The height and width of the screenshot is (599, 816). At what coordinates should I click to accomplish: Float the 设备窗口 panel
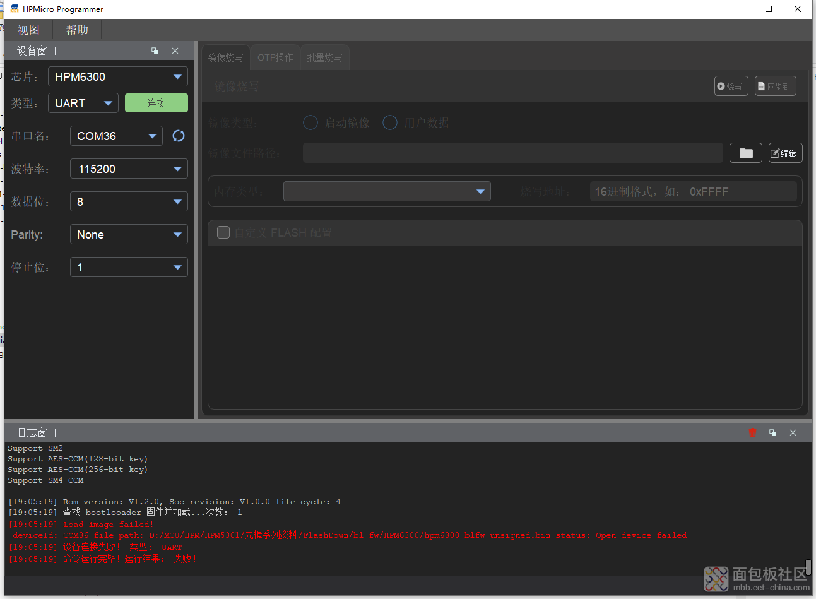coord(155,51)
